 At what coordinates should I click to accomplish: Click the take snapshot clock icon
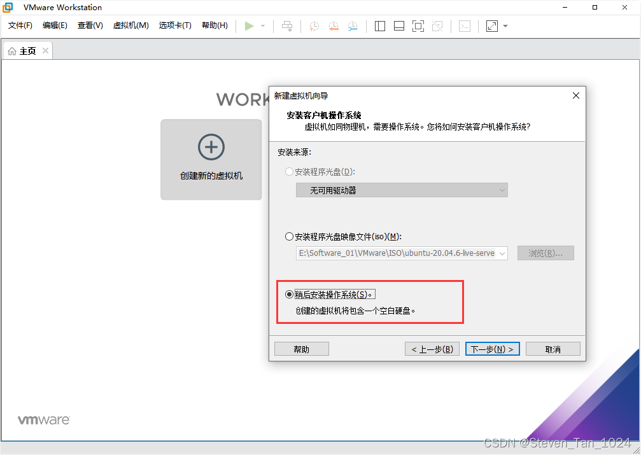click(314, 26)
